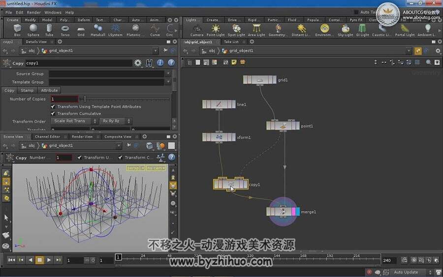
Task: Open the Edit menu
Action: coord(20,12)
